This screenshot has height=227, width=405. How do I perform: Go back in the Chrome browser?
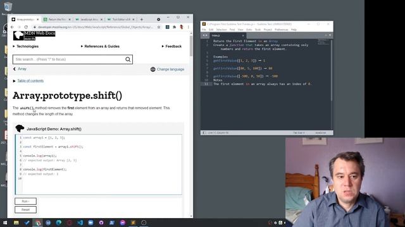coord(12,27)
